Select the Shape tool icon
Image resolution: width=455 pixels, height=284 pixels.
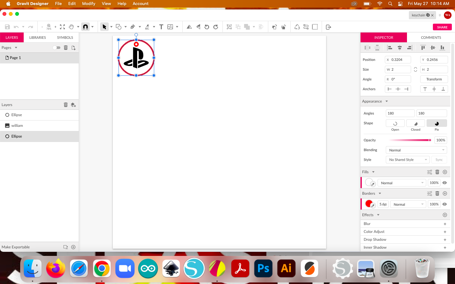click(x=119, y=27)
